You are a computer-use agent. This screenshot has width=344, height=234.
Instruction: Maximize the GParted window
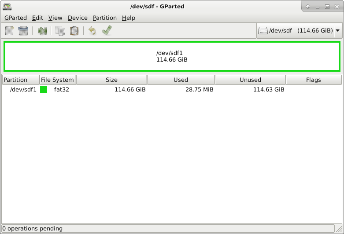(x=327, y=7)
